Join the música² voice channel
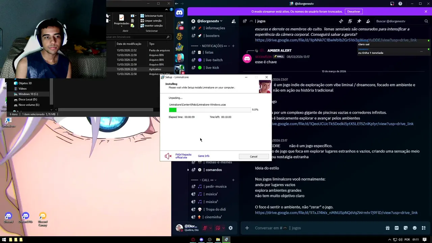Viewport: 432px width, 243px height. [x=213, y=201]
